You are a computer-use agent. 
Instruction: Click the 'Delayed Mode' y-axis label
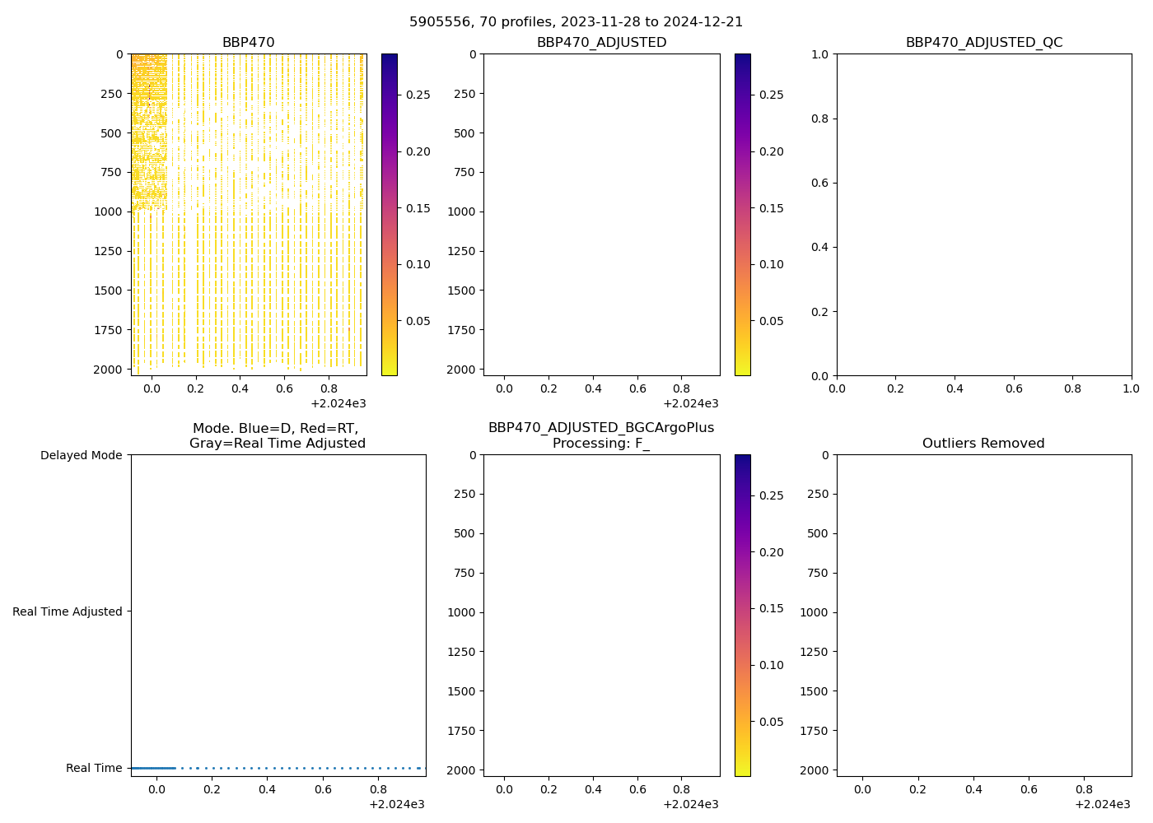point(81,455)
